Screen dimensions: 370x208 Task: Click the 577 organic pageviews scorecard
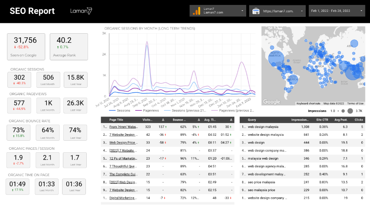19,105
